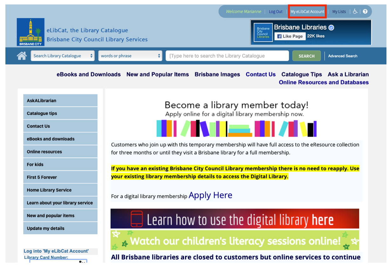Like the Brisbane Libraries Facebook page
Viewport: 389px width, 268px height.
[x=290, y=36]
